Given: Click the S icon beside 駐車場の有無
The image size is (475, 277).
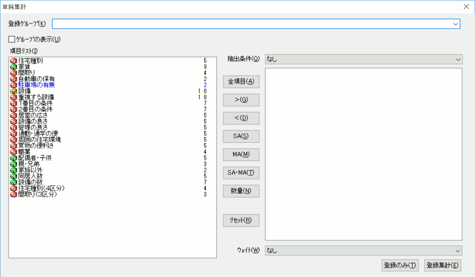Looking at the screenshot, I should (x=14, y=85).
